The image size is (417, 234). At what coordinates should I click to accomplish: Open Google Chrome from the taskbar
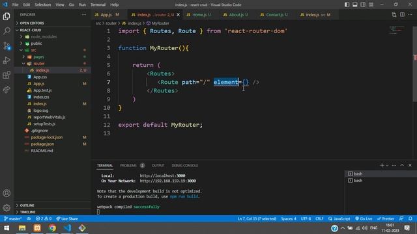click(x=52, y=228)
